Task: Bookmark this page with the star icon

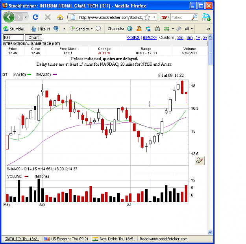Action: pyautogui.click(x=147, y=17)
